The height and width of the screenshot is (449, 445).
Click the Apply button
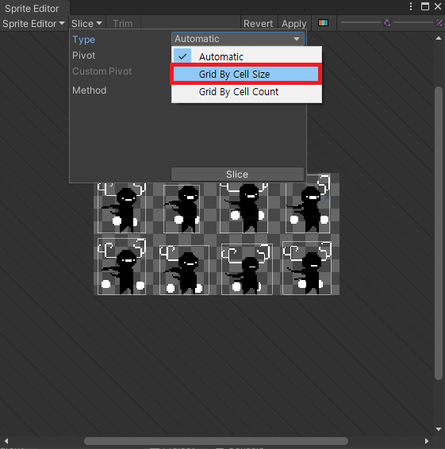click(x=293, y=23)
